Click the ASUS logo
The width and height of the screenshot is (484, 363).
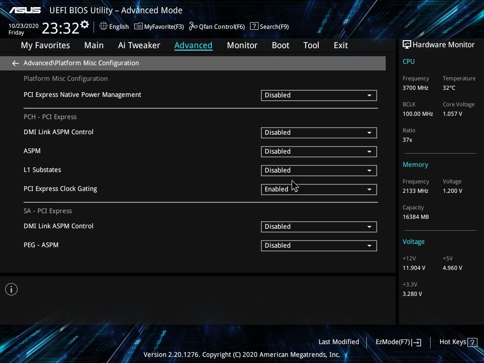coord(25,10)
